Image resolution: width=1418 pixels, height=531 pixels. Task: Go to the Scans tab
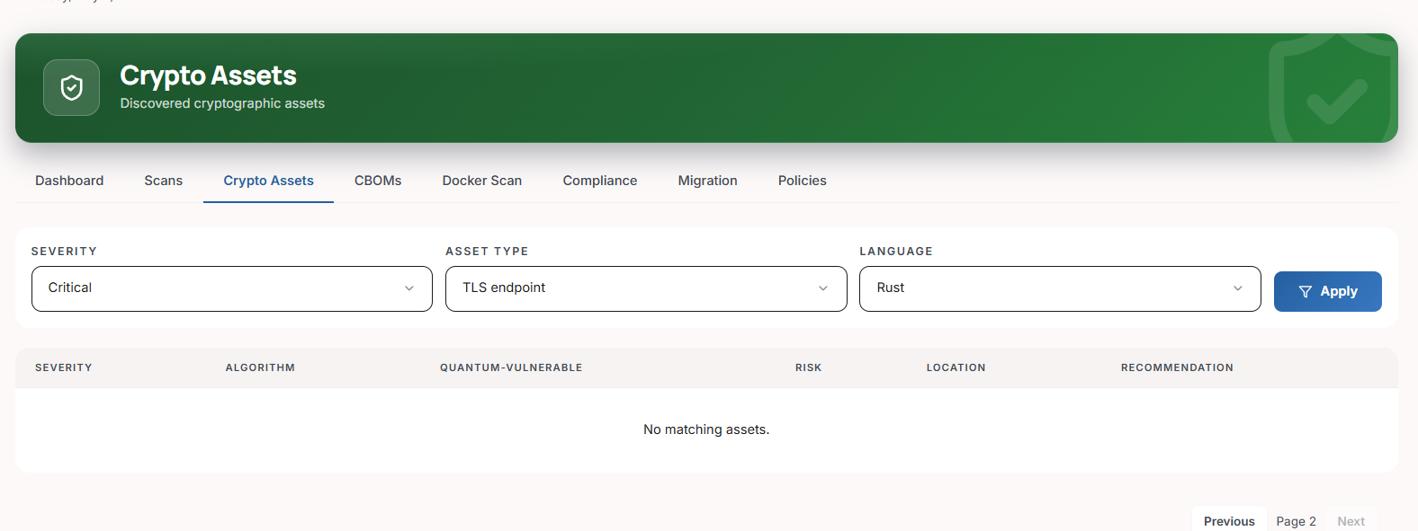click(x=164, y=181)
